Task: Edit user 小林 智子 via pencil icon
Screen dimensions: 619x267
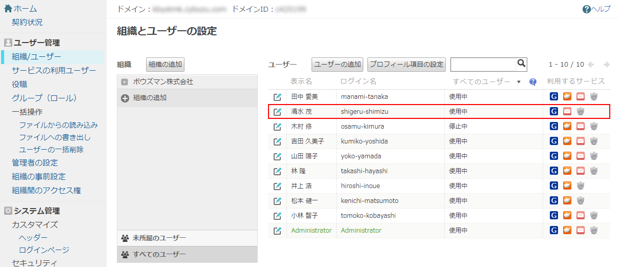Action: coord(277,216)
